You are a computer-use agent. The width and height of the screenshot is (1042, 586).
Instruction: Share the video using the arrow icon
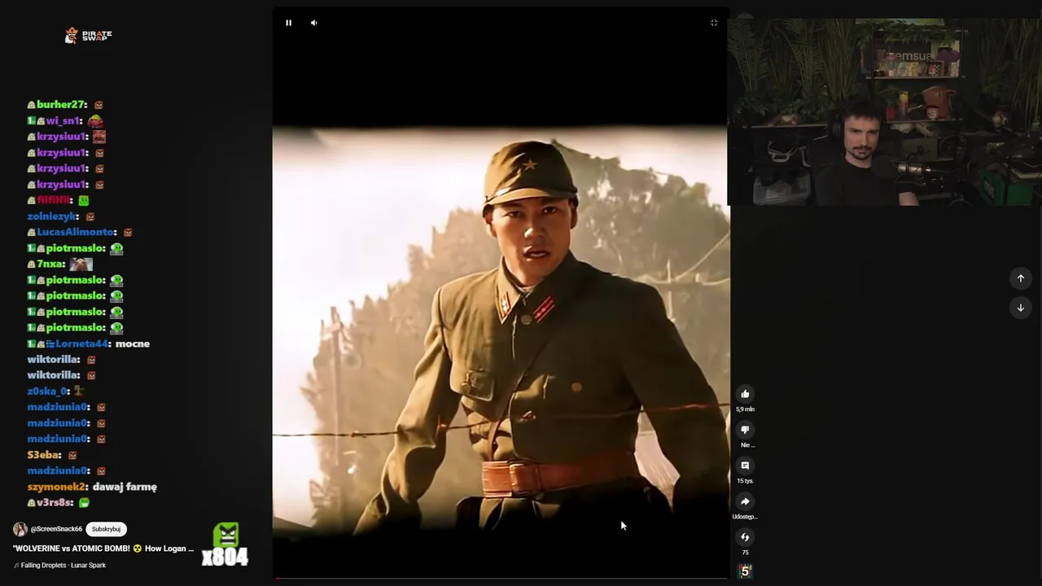point(745,501)
